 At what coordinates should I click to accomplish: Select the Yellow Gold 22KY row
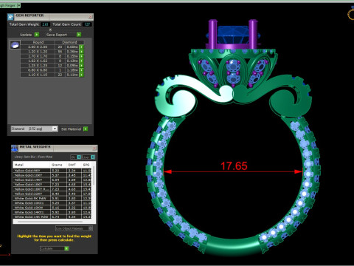[x=52, y=194]
